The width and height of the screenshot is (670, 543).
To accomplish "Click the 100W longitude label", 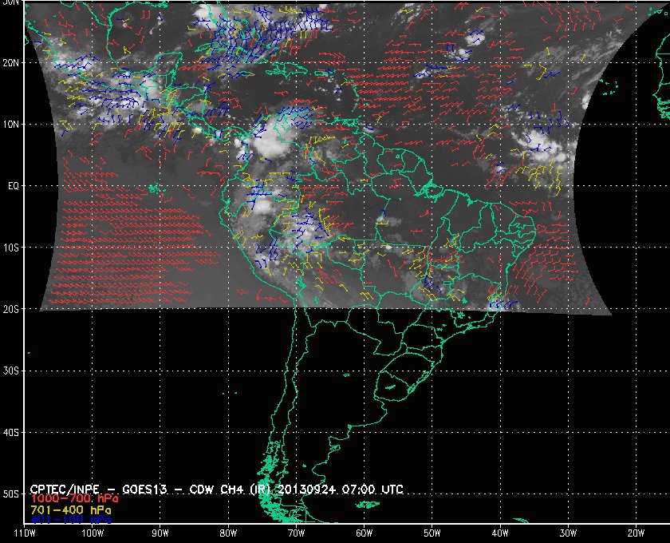I will coord(93,533).
